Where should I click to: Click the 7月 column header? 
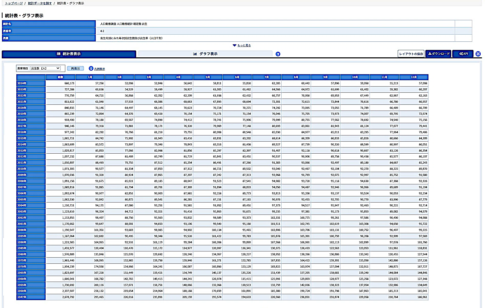[x=266, y=77]
